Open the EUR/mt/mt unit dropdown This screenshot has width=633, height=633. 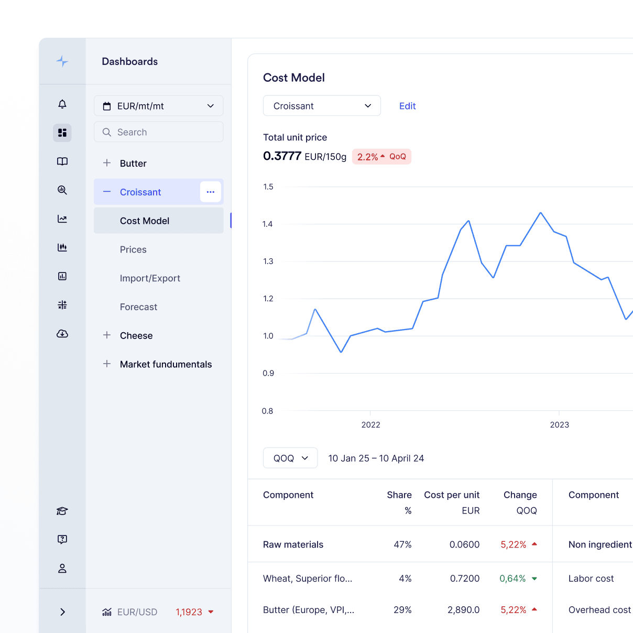[x=158, y=106]
